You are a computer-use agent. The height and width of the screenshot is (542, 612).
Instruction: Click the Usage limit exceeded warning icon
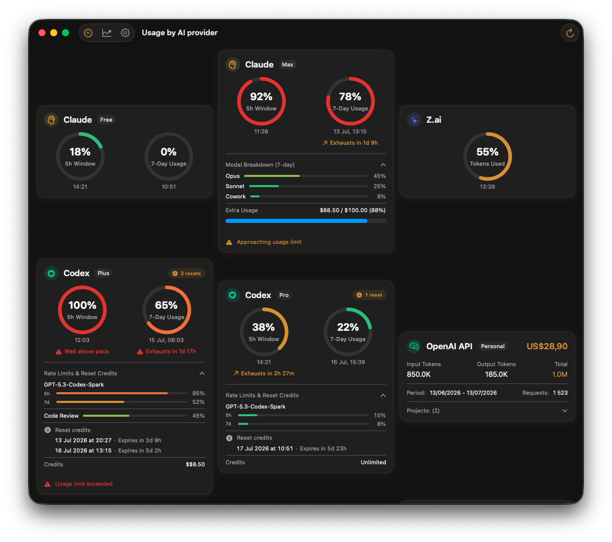click(48, 484)
